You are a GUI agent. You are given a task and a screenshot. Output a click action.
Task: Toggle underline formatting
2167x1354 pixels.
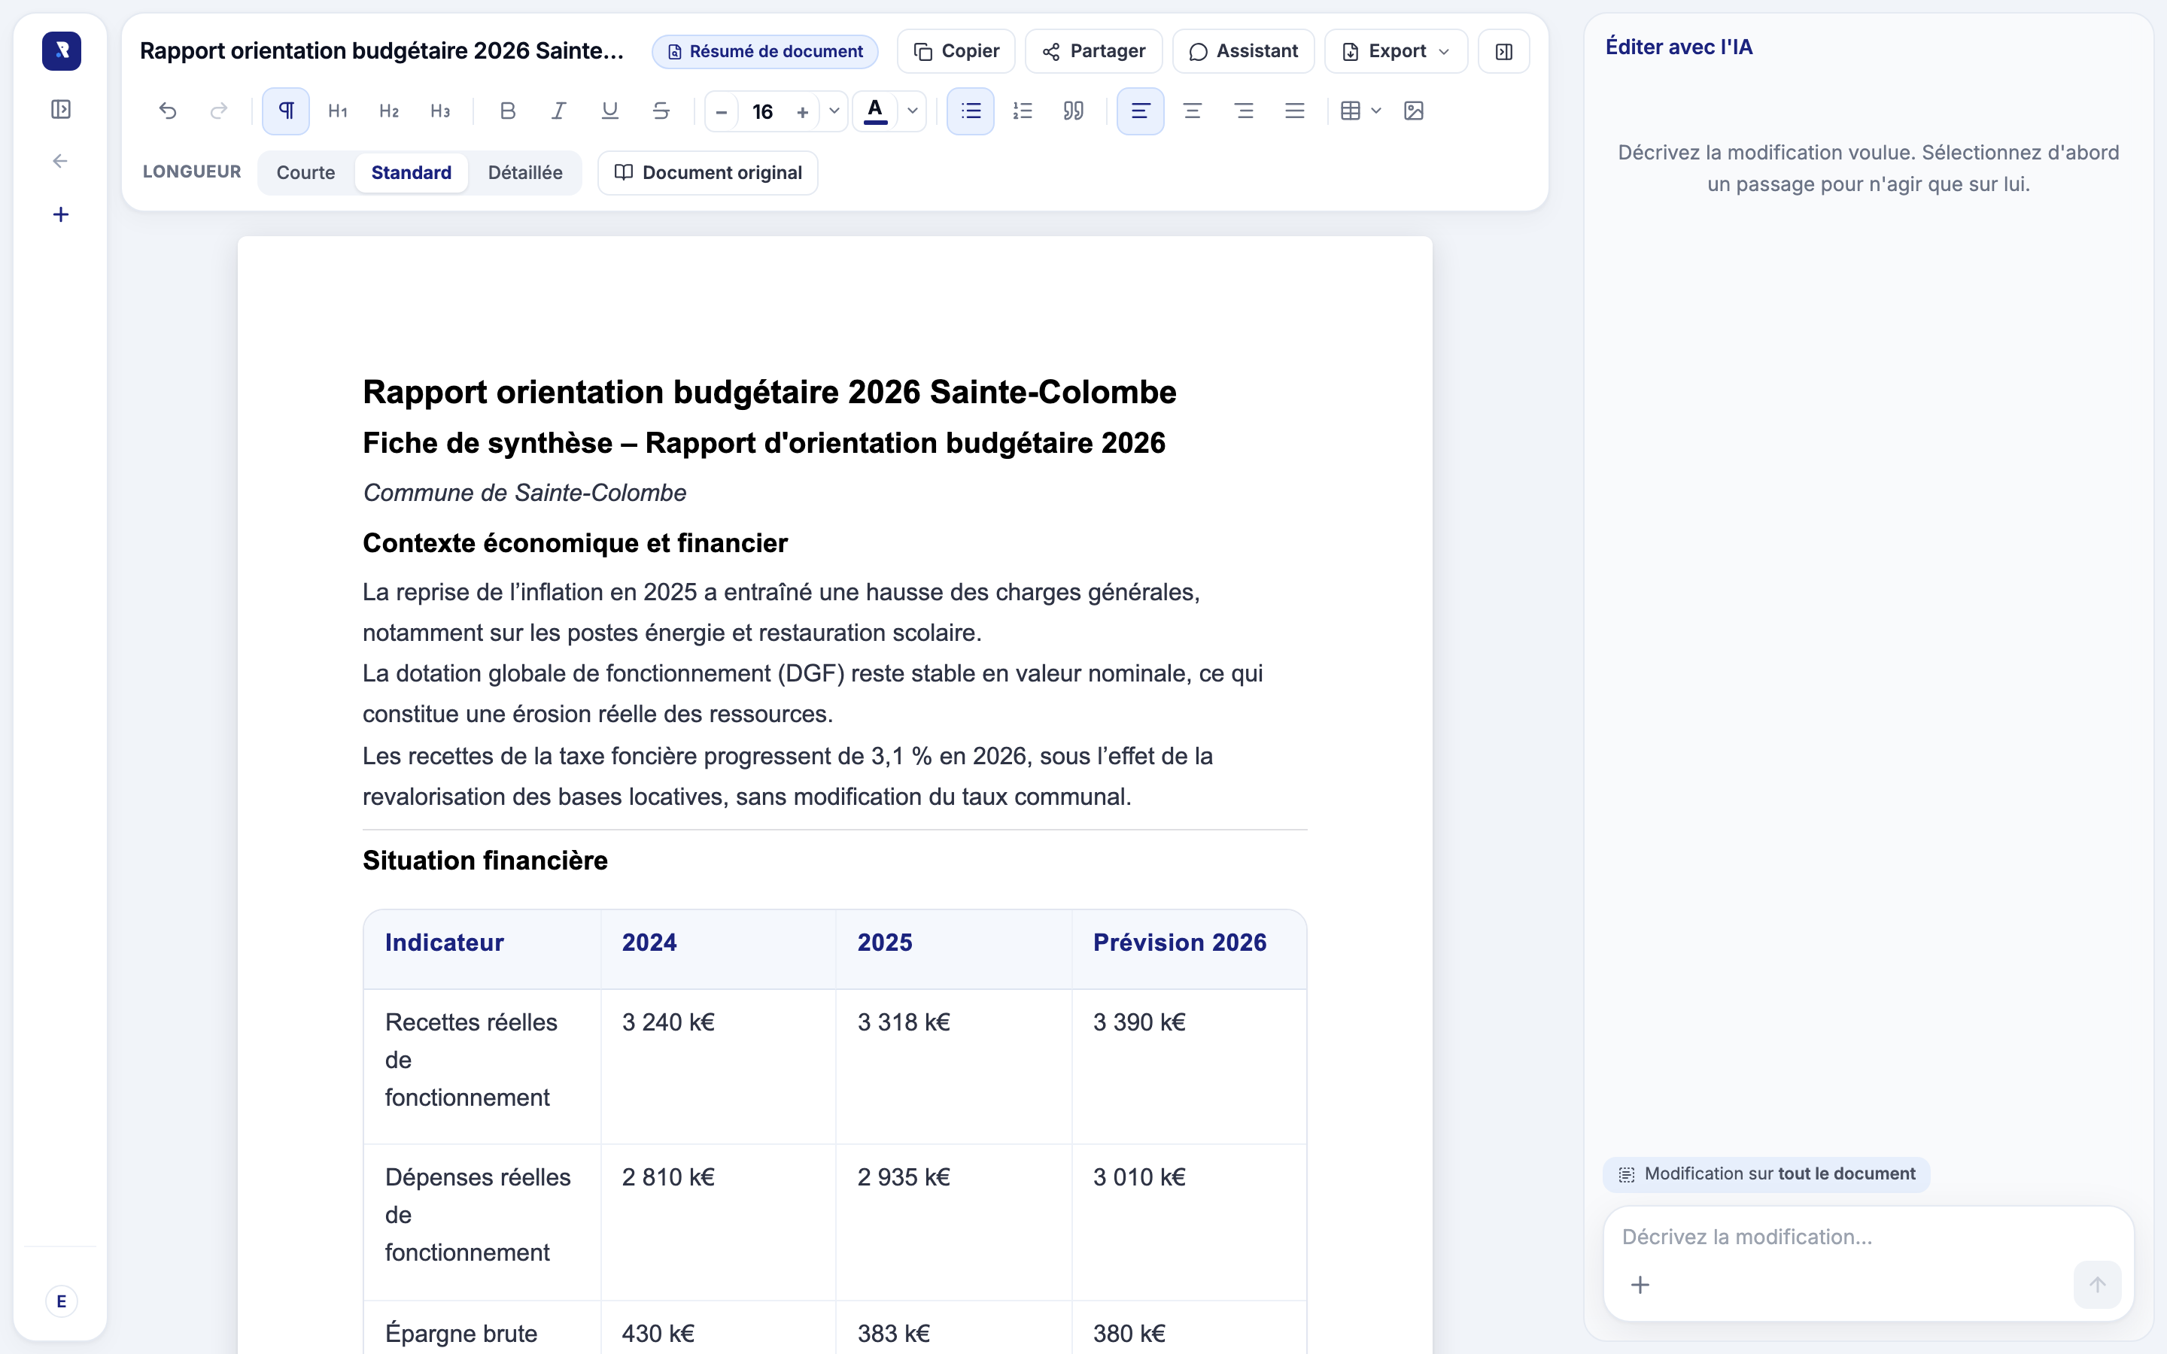click(609, 111)
